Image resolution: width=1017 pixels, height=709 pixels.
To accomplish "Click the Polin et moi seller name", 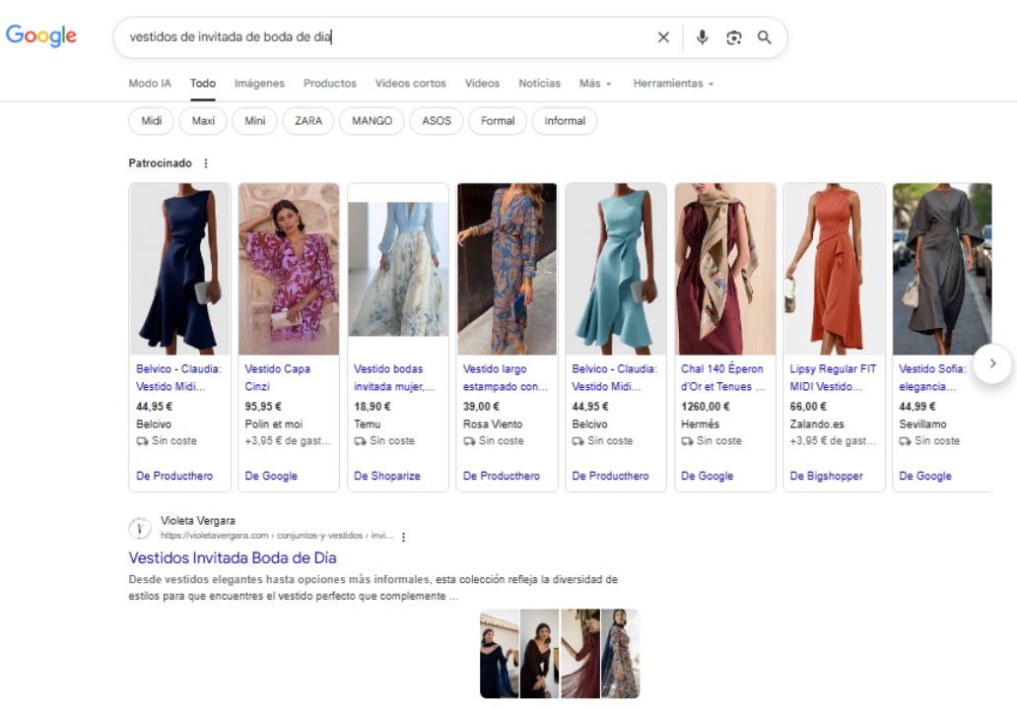I will coord(274,424).
